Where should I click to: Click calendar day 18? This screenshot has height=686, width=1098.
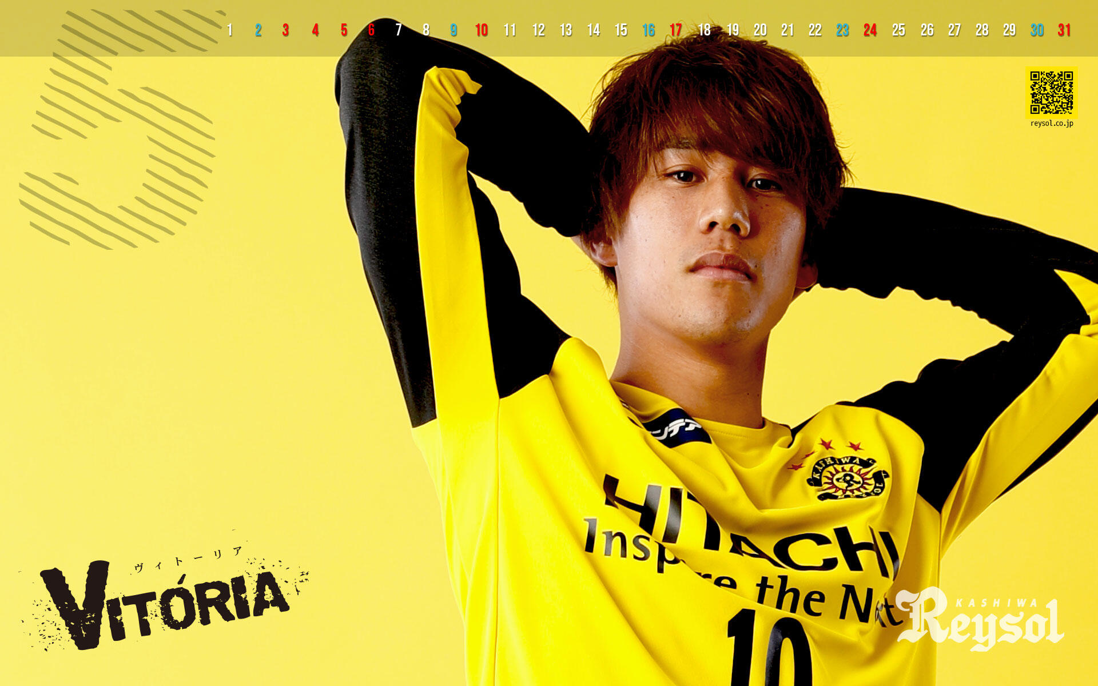tap(705, 30)
